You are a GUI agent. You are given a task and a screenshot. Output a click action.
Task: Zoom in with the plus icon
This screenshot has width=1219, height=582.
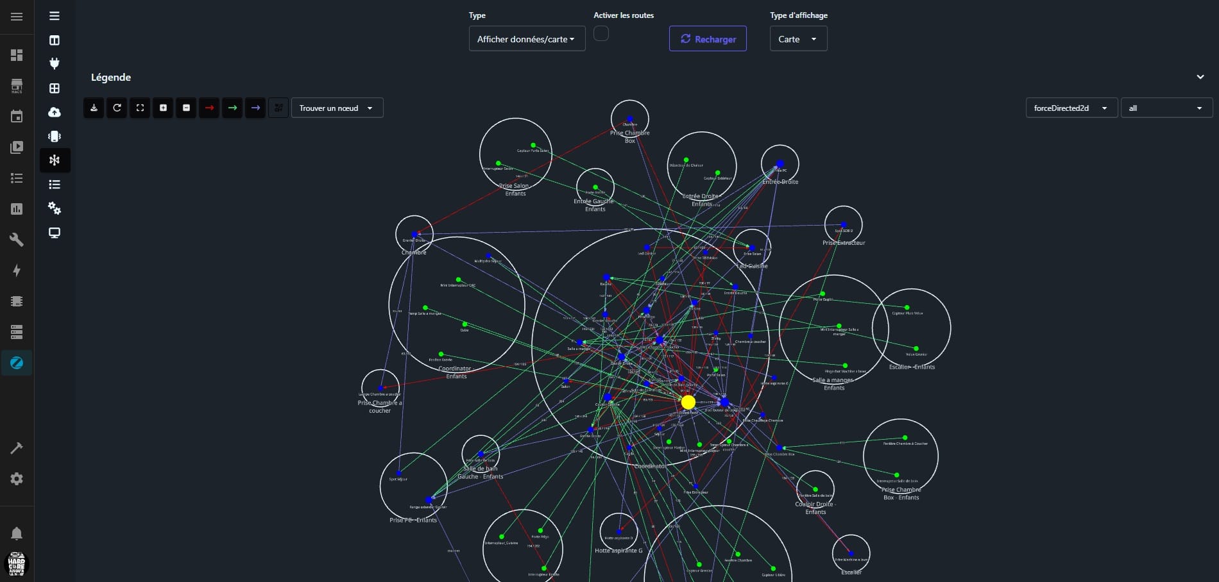(163, 108)
